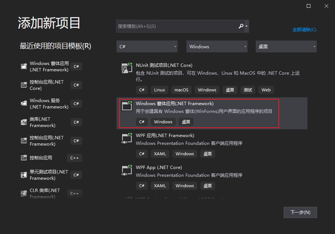Select recent 类库(.NET Framework) entry text
This screenshot has height=234, width=335.
point(42,122)
